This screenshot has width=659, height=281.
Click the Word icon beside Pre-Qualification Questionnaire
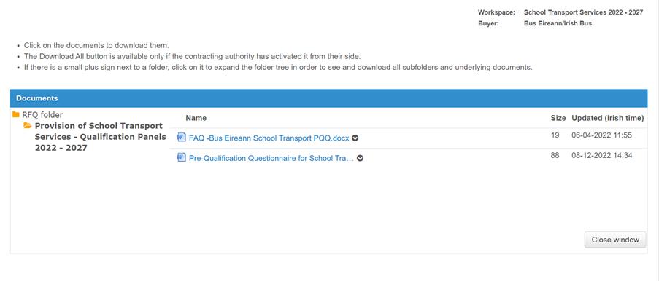[182, 158]
